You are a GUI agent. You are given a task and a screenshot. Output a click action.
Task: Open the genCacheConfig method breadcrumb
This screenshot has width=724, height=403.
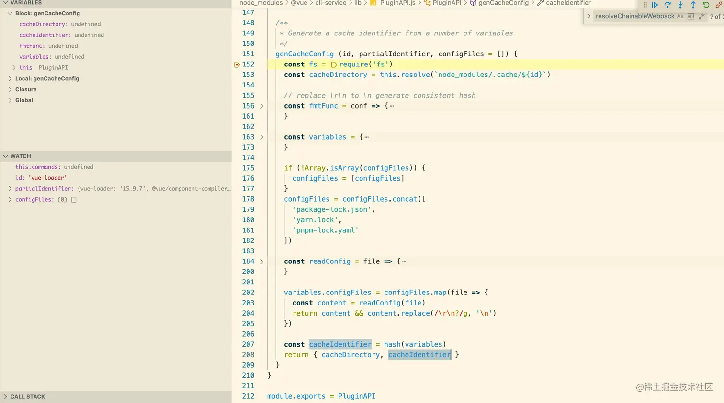pos(504,3)
